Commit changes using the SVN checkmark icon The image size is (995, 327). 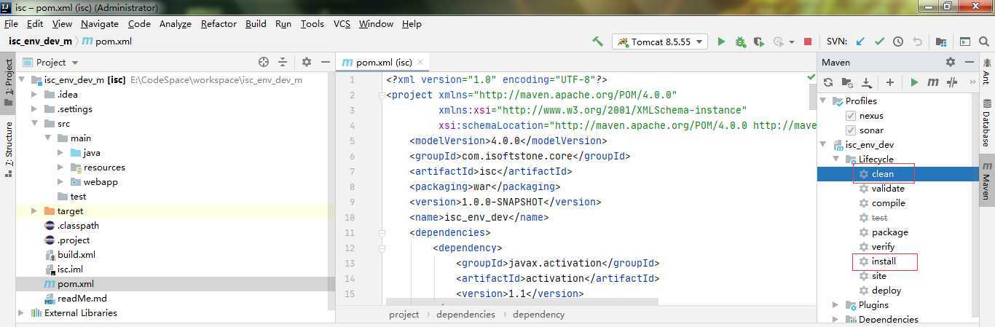pyautogui.click(x=879, y=42)
